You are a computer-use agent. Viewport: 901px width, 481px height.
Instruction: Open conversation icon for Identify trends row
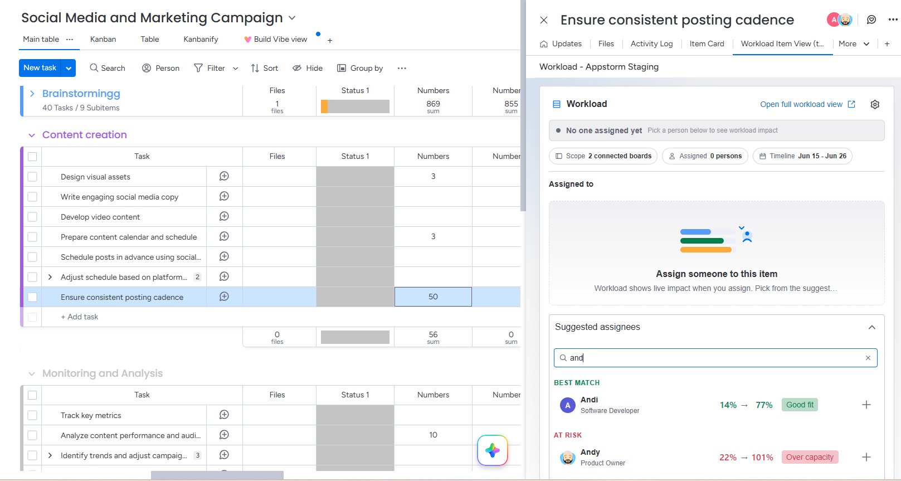pyautogui.click(x=224, y=455)
